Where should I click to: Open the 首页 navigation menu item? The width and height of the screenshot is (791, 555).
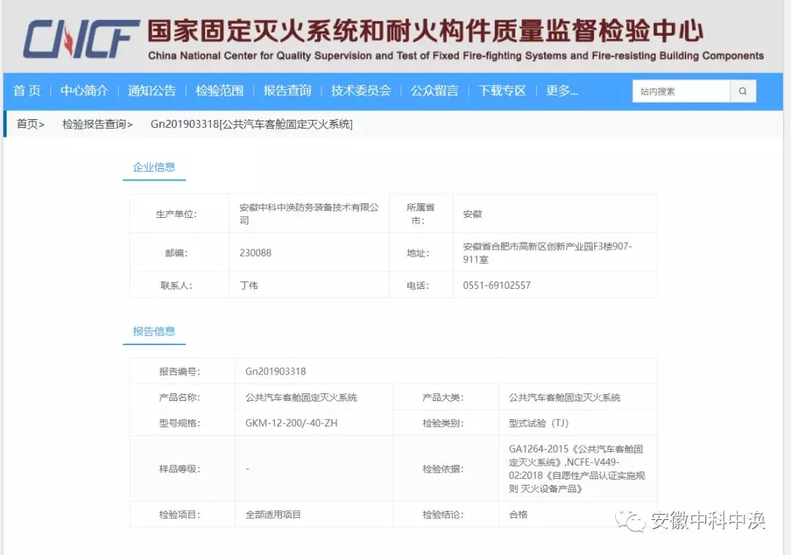(x=27, y=91)
